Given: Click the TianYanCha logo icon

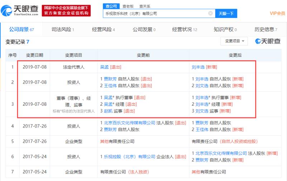Looking at the screenshot, I should coord(6,11).
